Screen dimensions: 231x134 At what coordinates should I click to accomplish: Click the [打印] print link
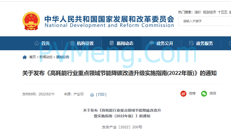pos(101,94)
